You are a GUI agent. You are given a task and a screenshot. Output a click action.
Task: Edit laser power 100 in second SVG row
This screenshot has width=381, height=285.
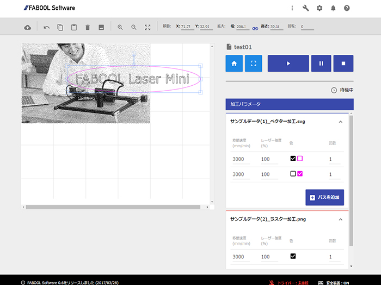tap(269, 174)
